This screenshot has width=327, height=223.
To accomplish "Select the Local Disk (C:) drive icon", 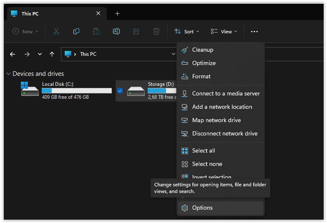I will point(30,89).
